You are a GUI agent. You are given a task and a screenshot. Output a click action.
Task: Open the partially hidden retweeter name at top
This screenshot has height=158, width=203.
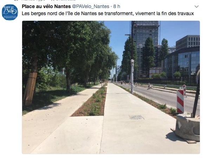(x=33, y=0)
